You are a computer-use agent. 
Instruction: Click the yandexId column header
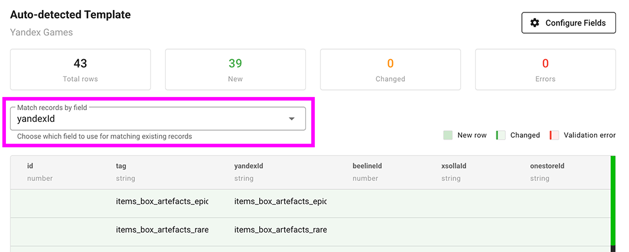[x=249, y=166]
